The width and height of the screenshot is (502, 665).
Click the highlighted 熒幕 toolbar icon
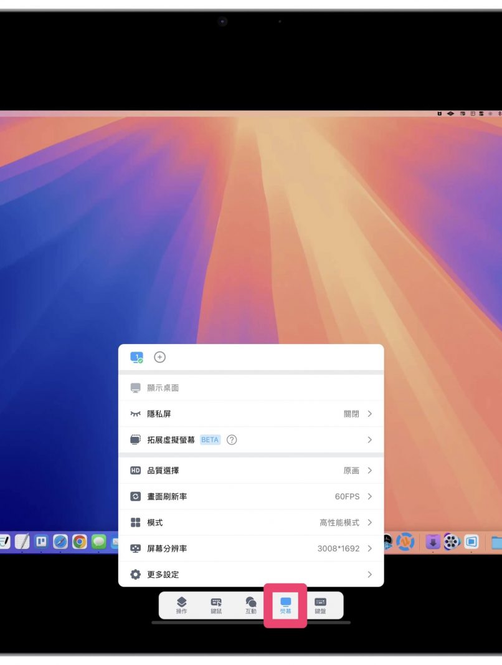[285, 605]
